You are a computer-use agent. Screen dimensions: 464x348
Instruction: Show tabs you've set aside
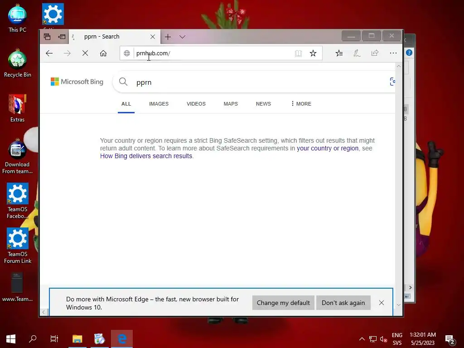pyautogui.click(x=47, y=37)
